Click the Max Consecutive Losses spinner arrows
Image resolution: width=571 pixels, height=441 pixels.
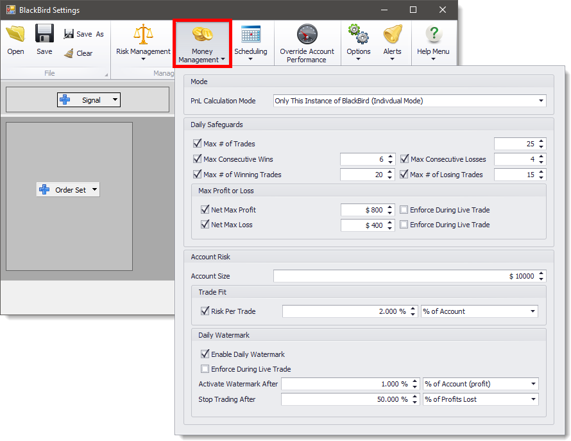coord(541,159)
